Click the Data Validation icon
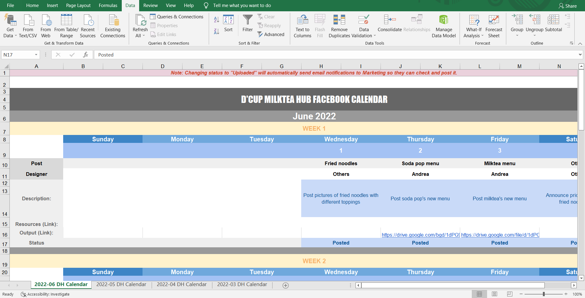Image resolution: width=585 pixels, height=298 pixels. pos(364,20)
